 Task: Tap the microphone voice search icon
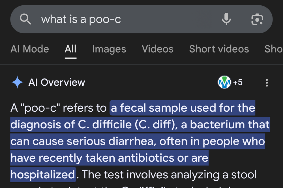tap(226, 19)
